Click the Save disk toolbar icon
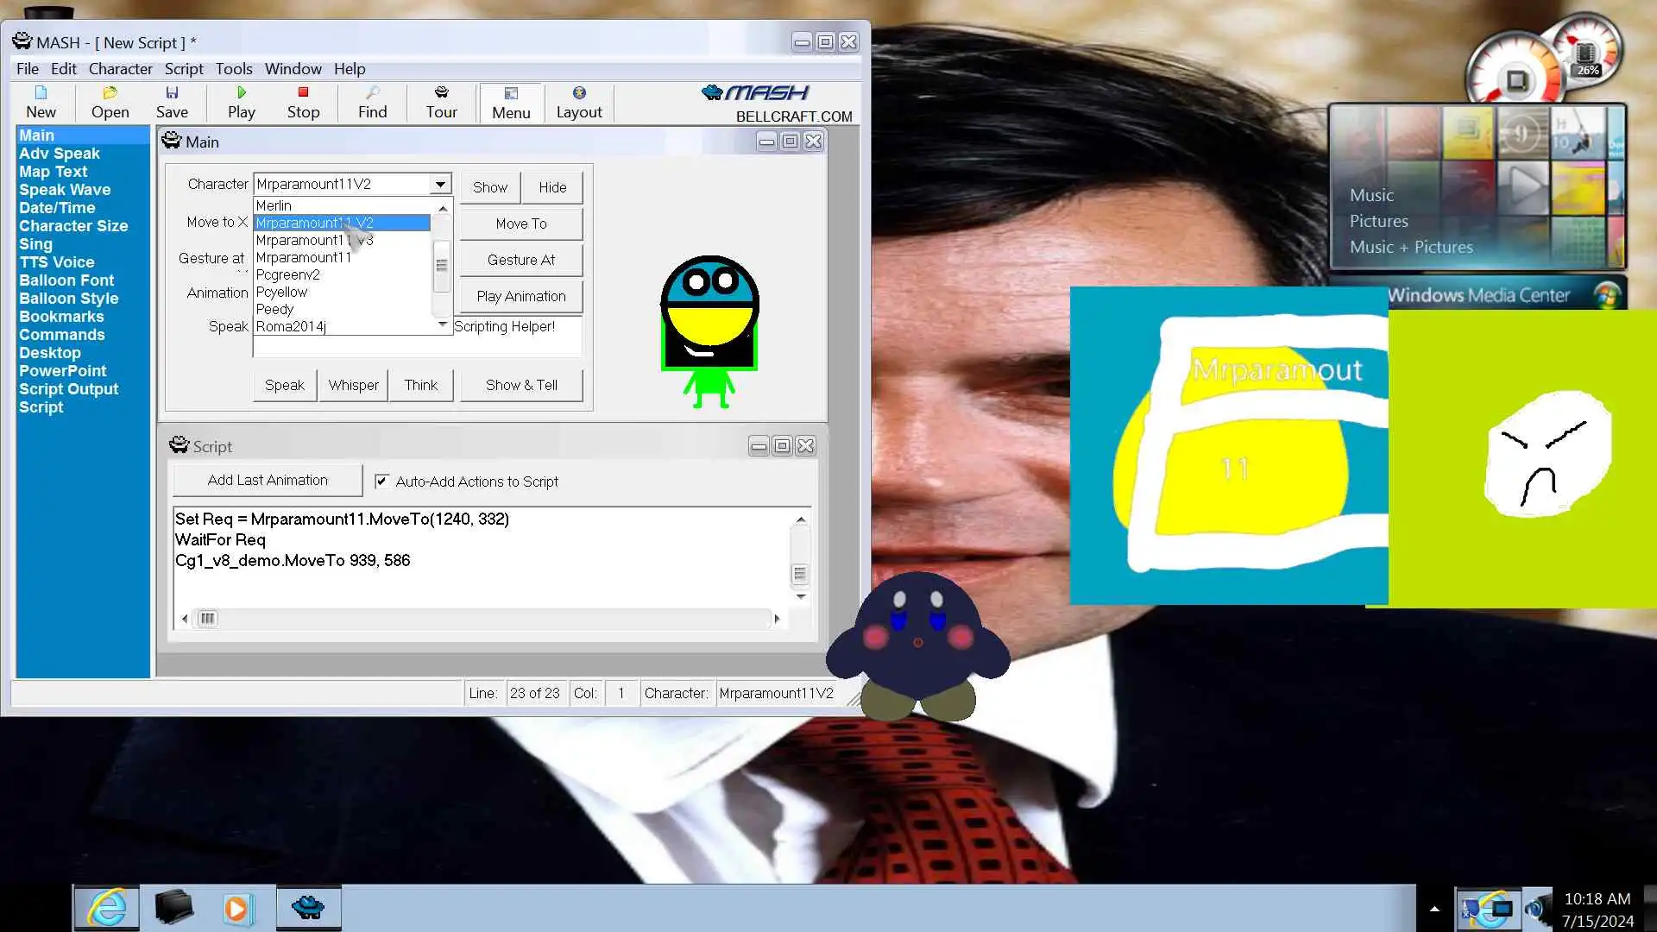The width and height of the screenshot is (1657, 932). [x=172, y=102]
